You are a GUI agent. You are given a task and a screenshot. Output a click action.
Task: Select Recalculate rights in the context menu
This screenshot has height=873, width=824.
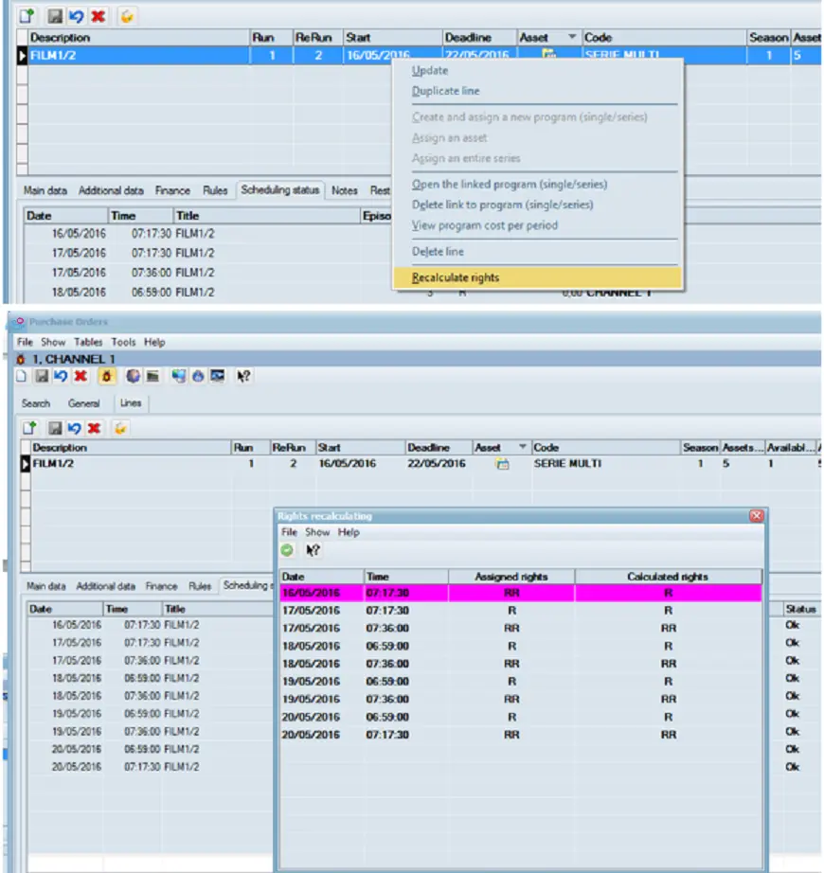click(x=456, y=277)
